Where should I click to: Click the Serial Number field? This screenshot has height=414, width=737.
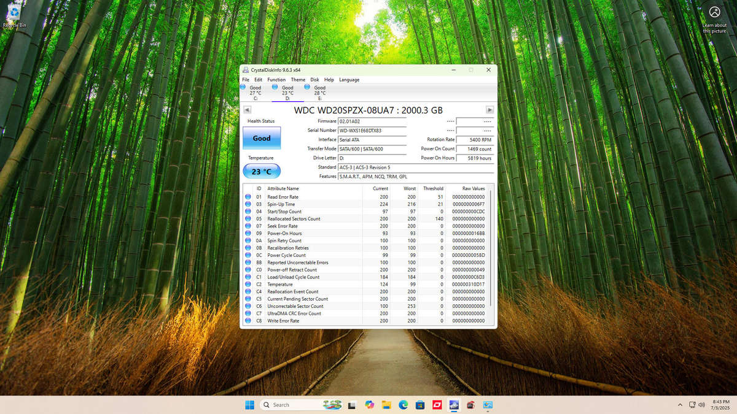click(372, 131)
